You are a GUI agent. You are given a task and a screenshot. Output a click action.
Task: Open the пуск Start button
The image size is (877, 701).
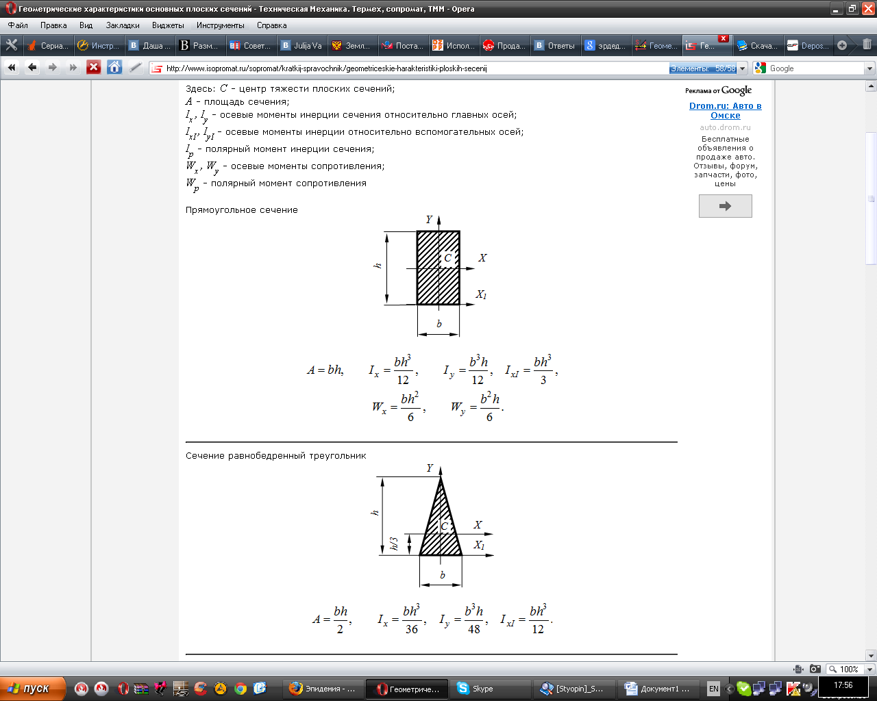(33, 689)
